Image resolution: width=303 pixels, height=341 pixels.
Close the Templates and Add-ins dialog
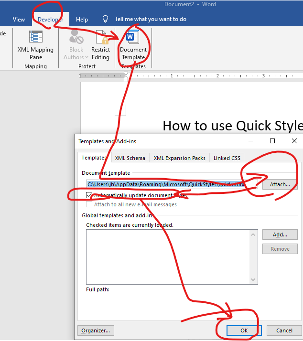coord(294,141)
